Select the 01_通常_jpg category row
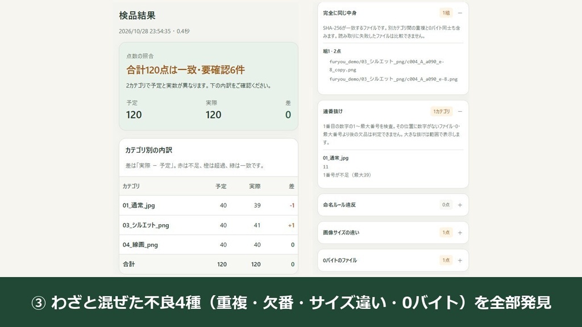The width and height of the screenshot is (582, 327). 208,206
